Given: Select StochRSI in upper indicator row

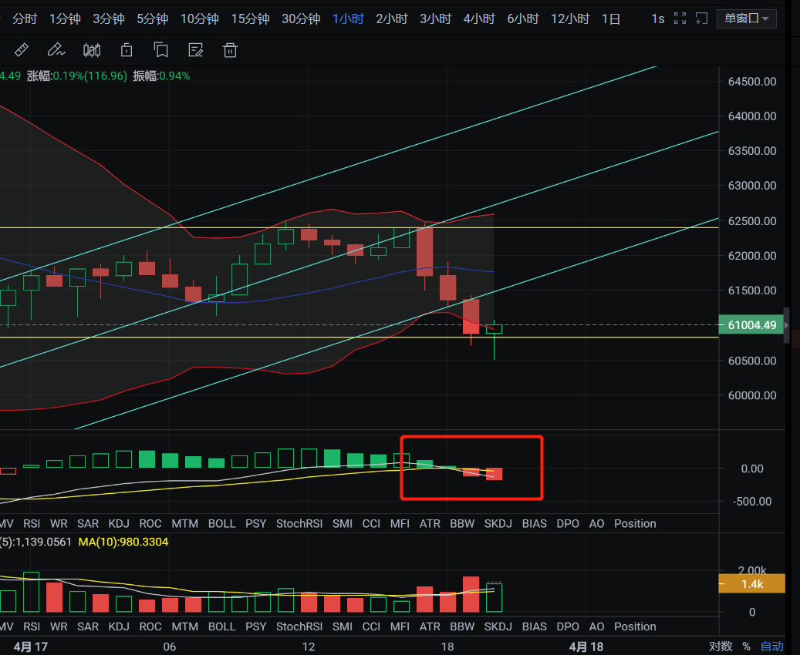Looking at the screenshot, I should point(299,523).
